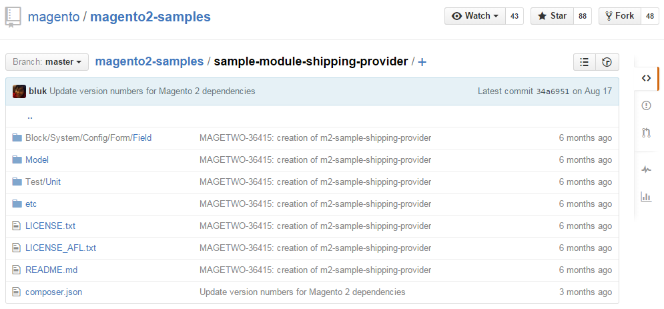The height and width of the screenshot is (309, 664).
Task: Click the file list view icon button
Action: point(585,62)
